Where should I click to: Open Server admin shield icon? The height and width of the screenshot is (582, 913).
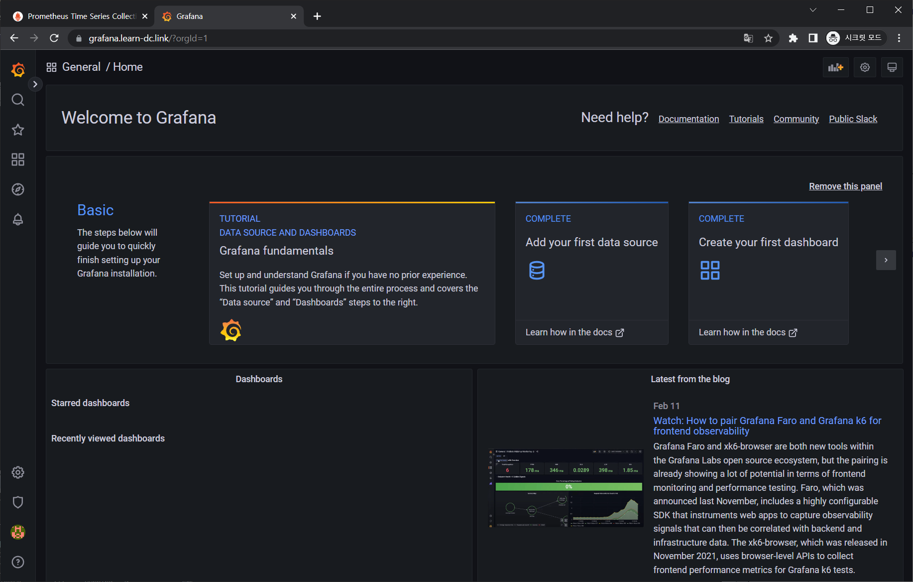coord(18,502)
